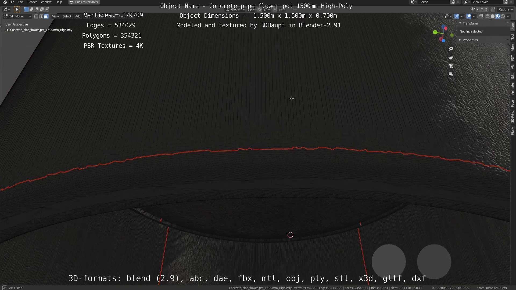The height and width of the screenshot is (290, 516).
Task: Open the Options dropdown
Action: pos(506,9)
